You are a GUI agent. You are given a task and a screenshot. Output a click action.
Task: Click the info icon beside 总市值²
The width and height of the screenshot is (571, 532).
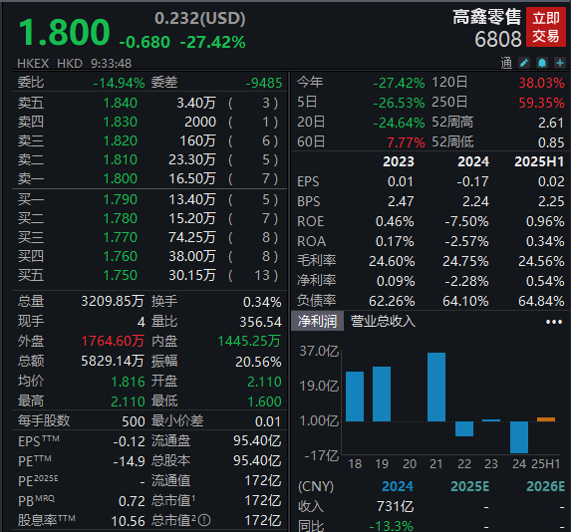pos(204,520)
